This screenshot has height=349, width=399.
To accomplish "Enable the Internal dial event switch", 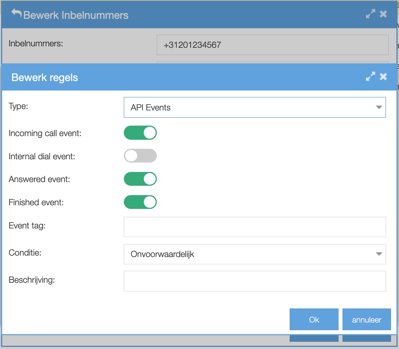I will (x=140, y=156).
